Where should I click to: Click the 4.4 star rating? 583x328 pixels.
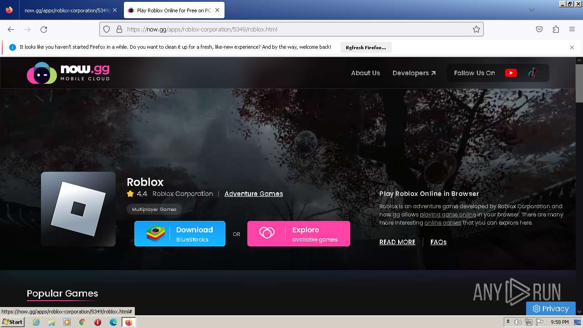137,194
